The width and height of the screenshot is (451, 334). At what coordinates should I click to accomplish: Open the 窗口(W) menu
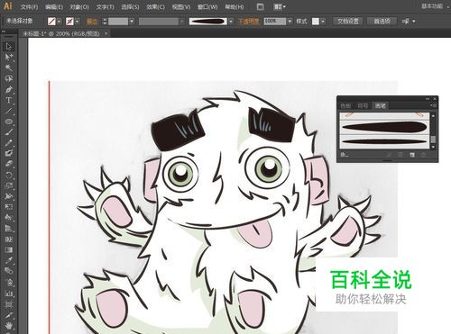207,6
